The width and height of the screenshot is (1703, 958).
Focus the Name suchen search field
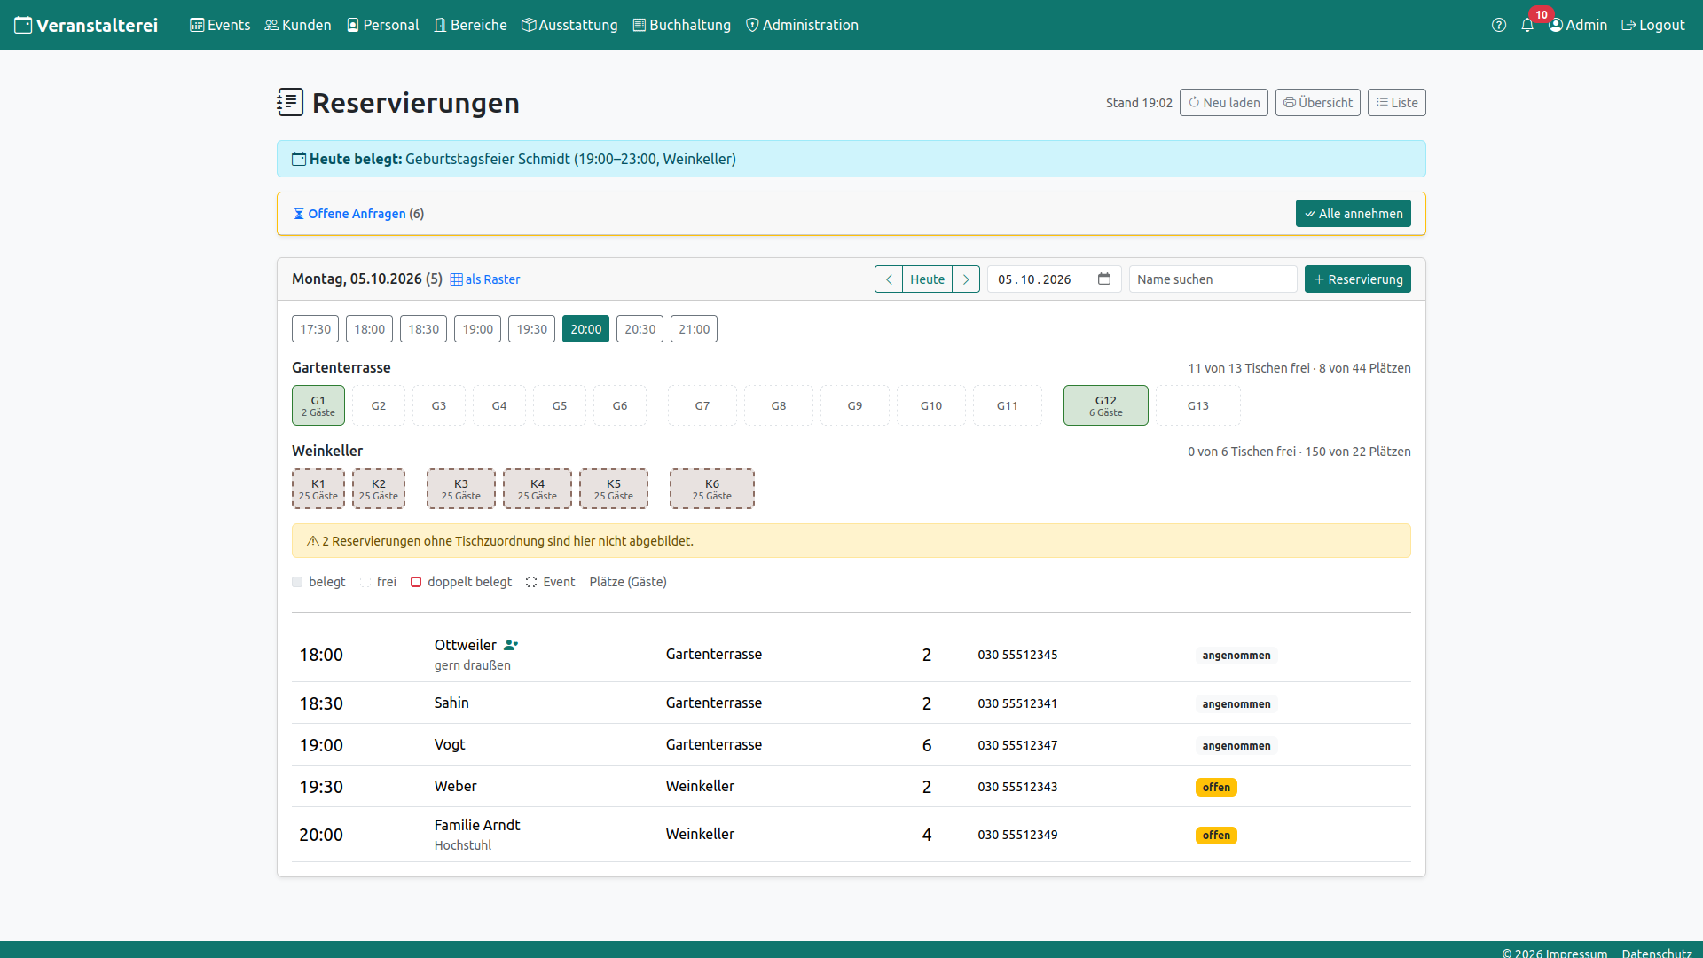(1213, 279)
